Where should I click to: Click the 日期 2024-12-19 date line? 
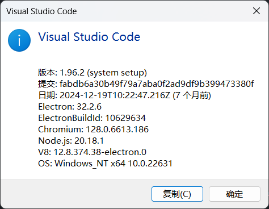125,95
